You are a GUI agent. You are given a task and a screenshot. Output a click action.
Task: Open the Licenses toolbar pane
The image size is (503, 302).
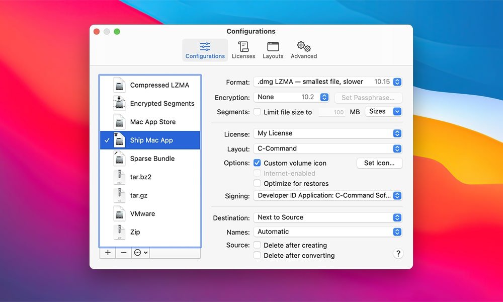click(x=243, y=50)
